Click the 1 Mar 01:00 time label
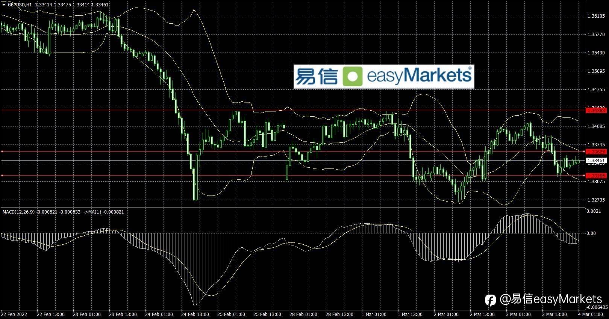 tap(374, 314)
